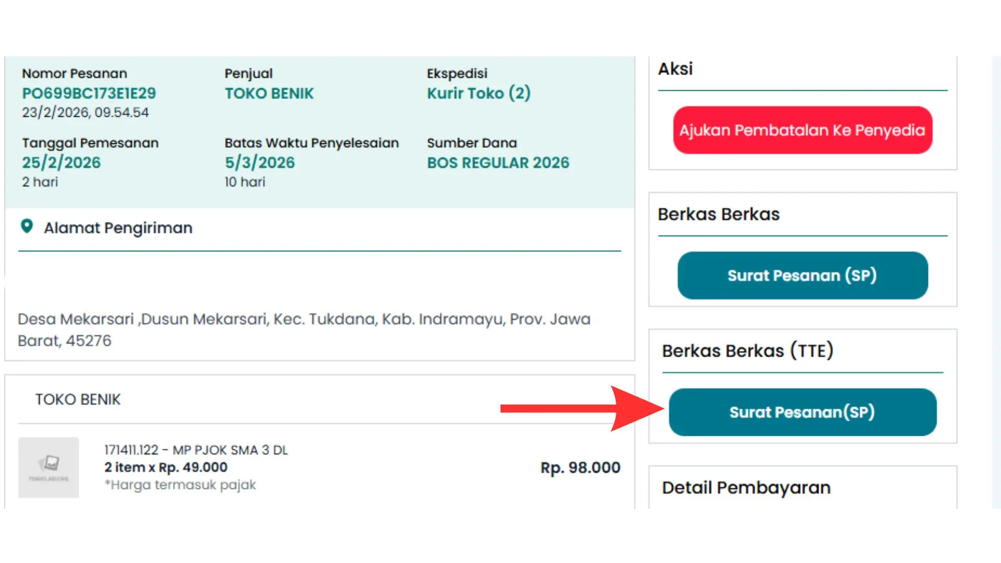Click the Desa Mekarsari shipping address text
The height and width of the screenshot is (563, 1001).
[x=304, y=329]
